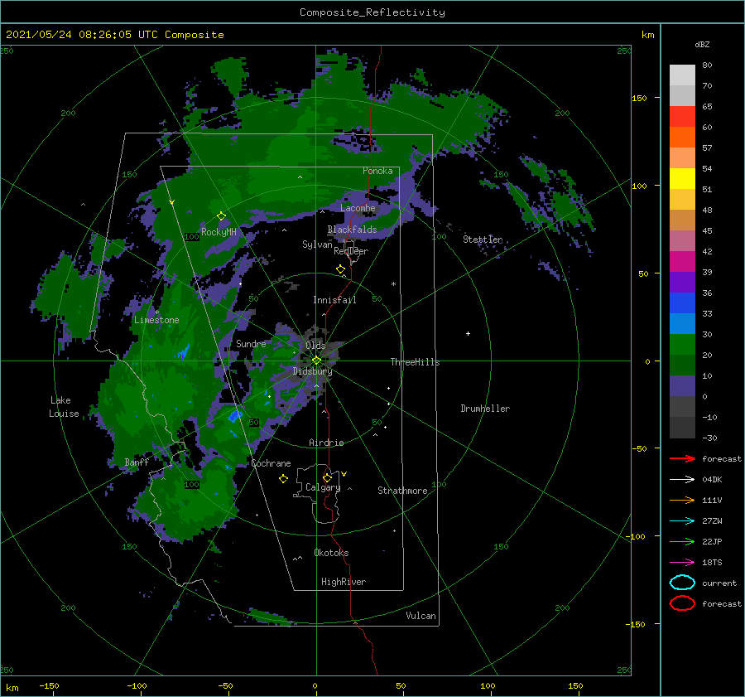Click the magenta swatch in dBZ scale
The width and height of the screenshot is (745, 697).
pyautogui.click(x=682, y=262)
